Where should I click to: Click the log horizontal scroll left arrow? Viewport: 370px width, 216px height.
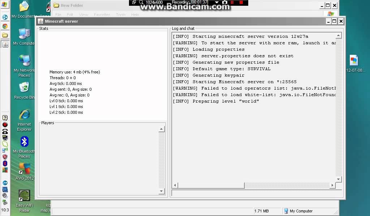click(x=175, y=185)
